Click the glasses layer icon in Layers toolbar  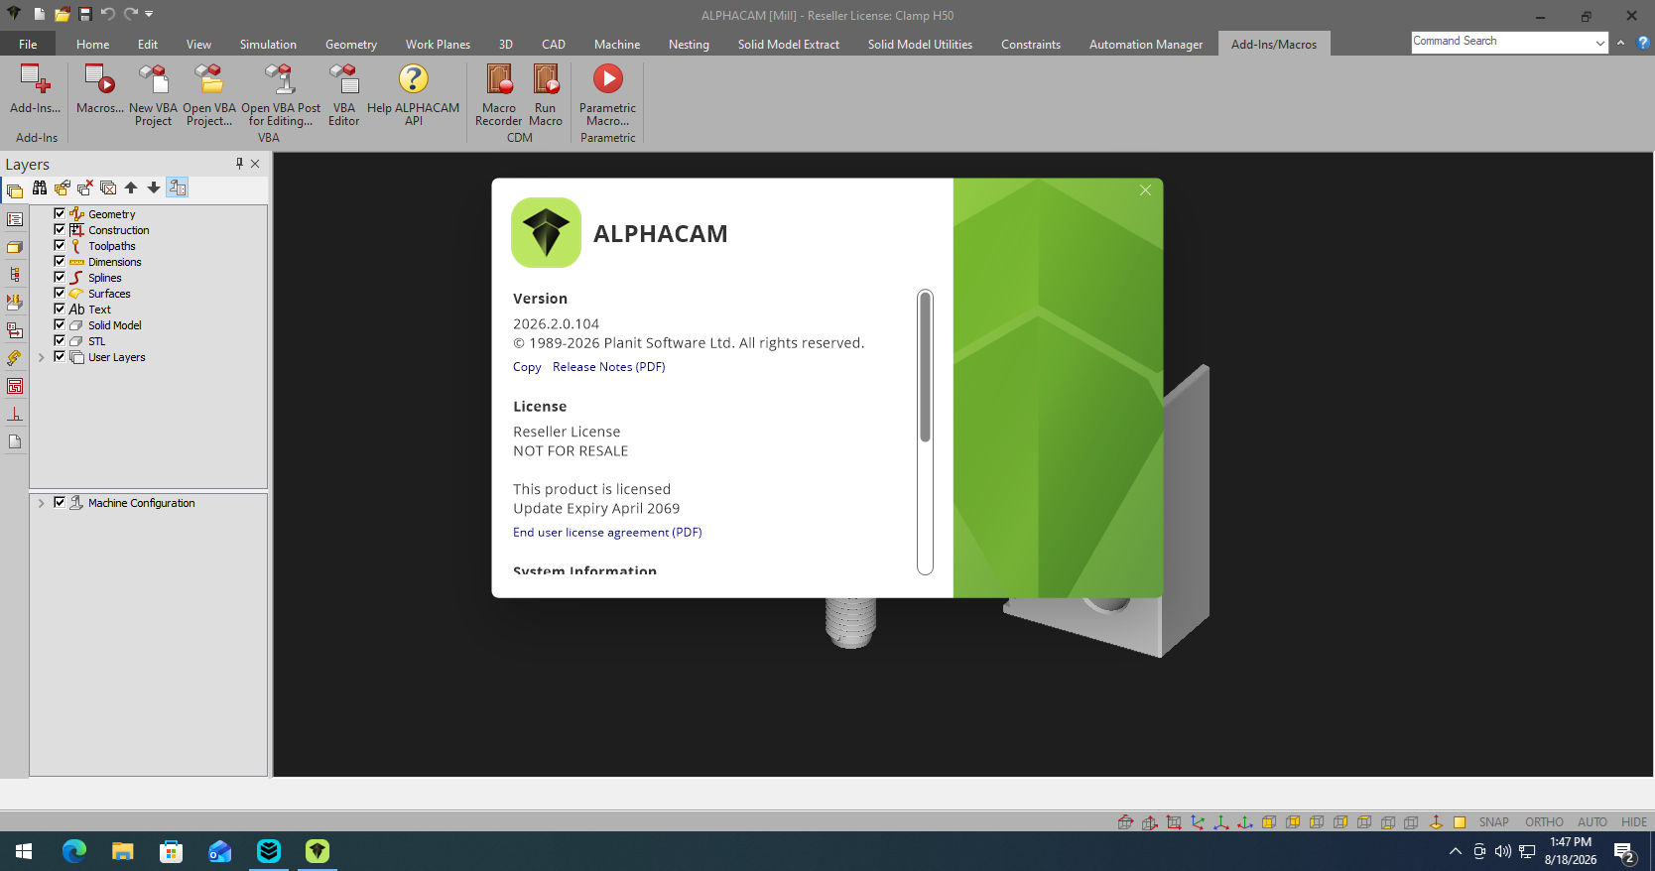click(63, 187)
